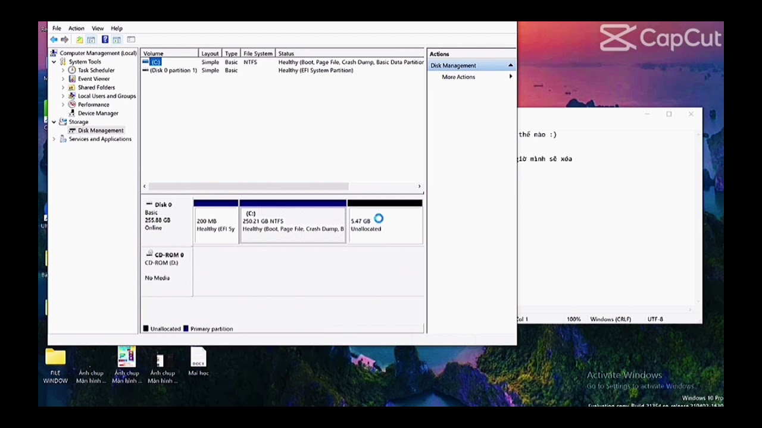
Task: Select the Mai học DOCX desktop file
Action: click(198, 362)
